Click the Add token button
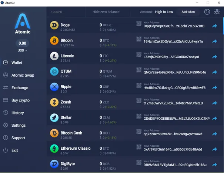This screenshot has width=224, height=173. point(188,12)
